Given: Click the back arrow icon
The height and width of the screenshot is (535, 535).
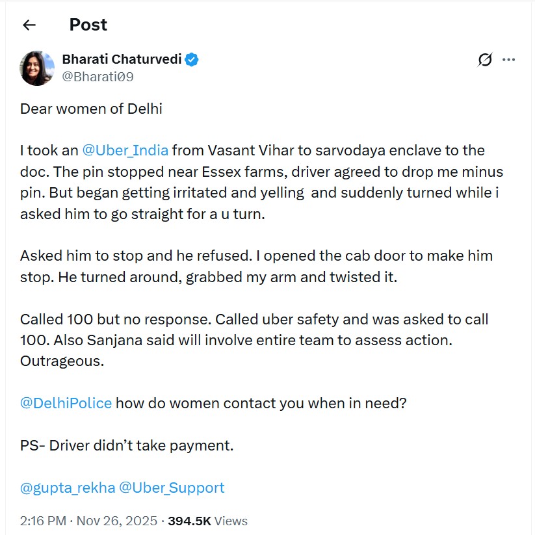Looking at the screenshot, I should pyautogui.click(x=29, y=25).
